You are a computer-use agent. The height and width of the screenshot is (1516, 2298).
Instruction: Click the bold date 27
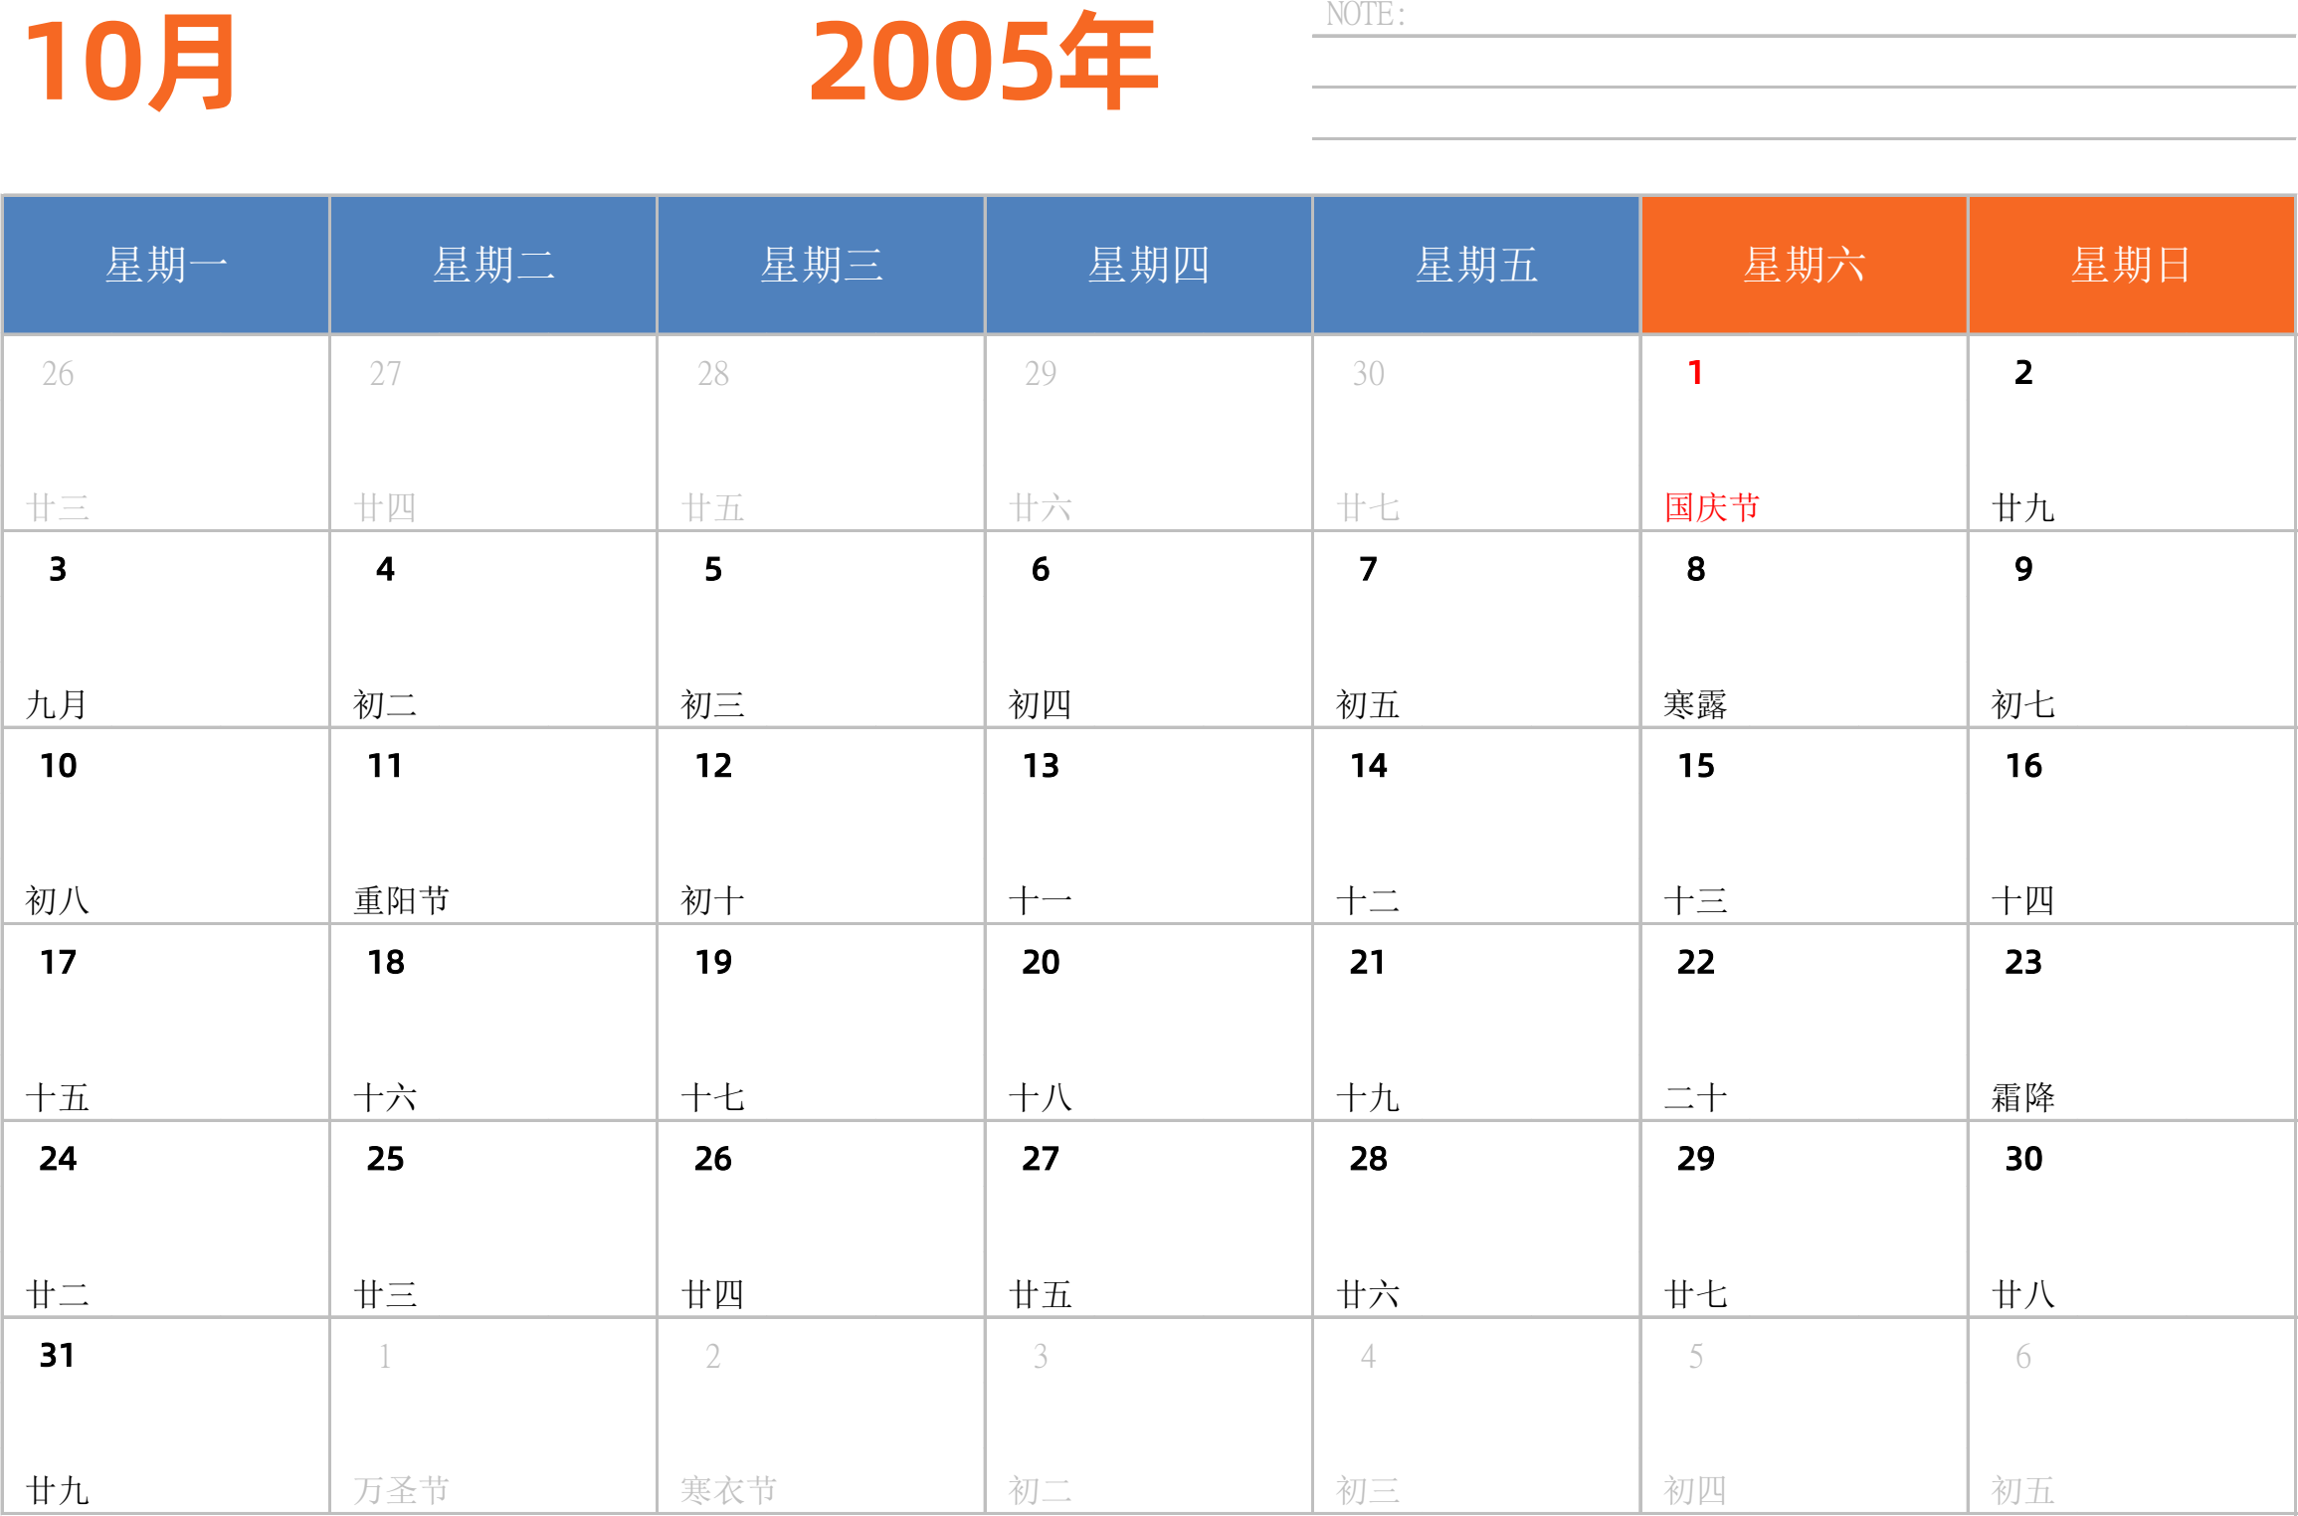tap(1041, 1159)
